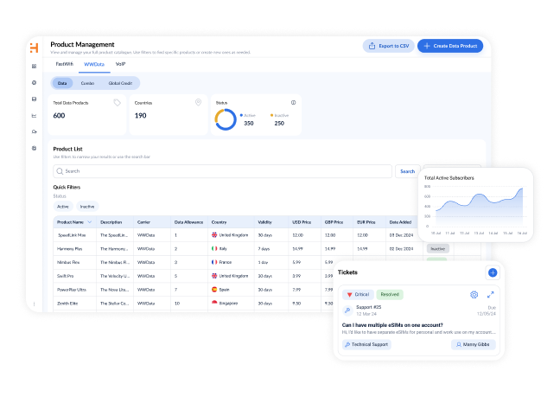Screen dimensions: 560x403
Task: Click the Critical priority badge
Action: [x=359, y=294]
